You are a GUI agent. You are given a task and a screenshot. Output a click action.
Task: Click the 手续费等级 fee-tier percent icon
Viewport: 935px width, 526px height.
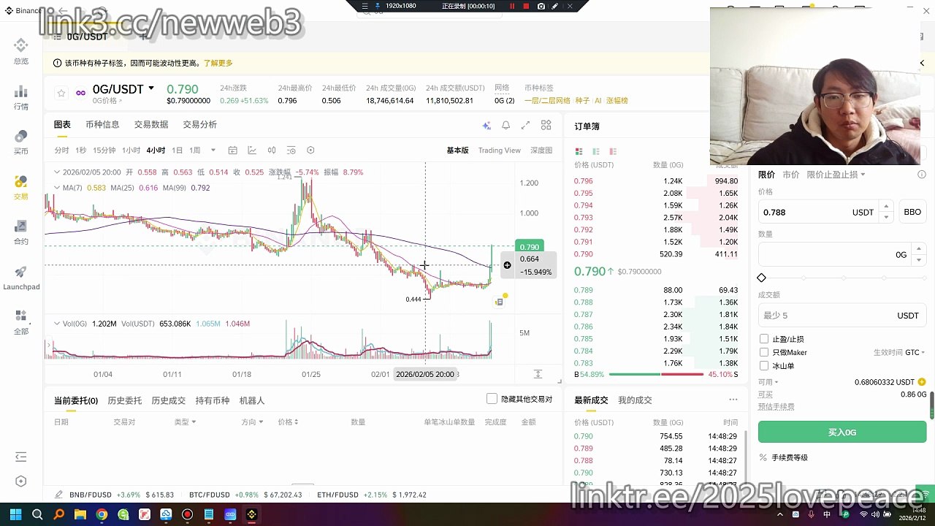point(763,457)
